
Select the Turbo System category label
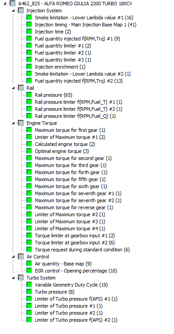click(41, 278)
